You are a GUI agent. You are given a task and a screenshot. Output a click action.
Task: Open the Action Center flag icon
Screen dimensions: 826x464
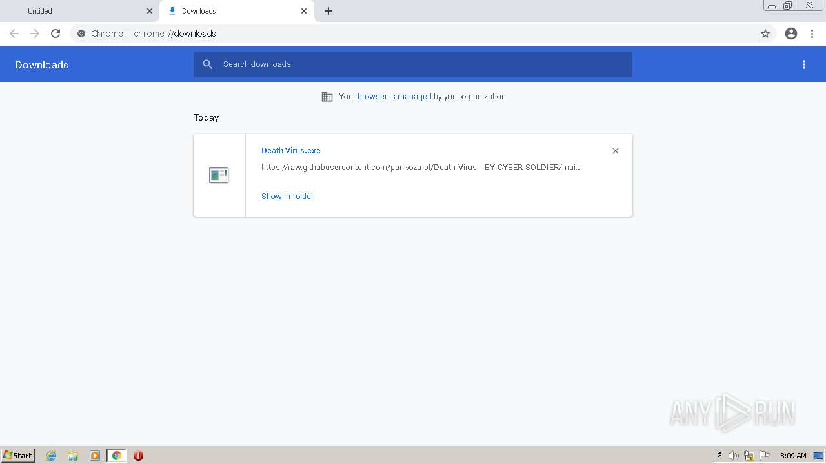click(765, 456)
